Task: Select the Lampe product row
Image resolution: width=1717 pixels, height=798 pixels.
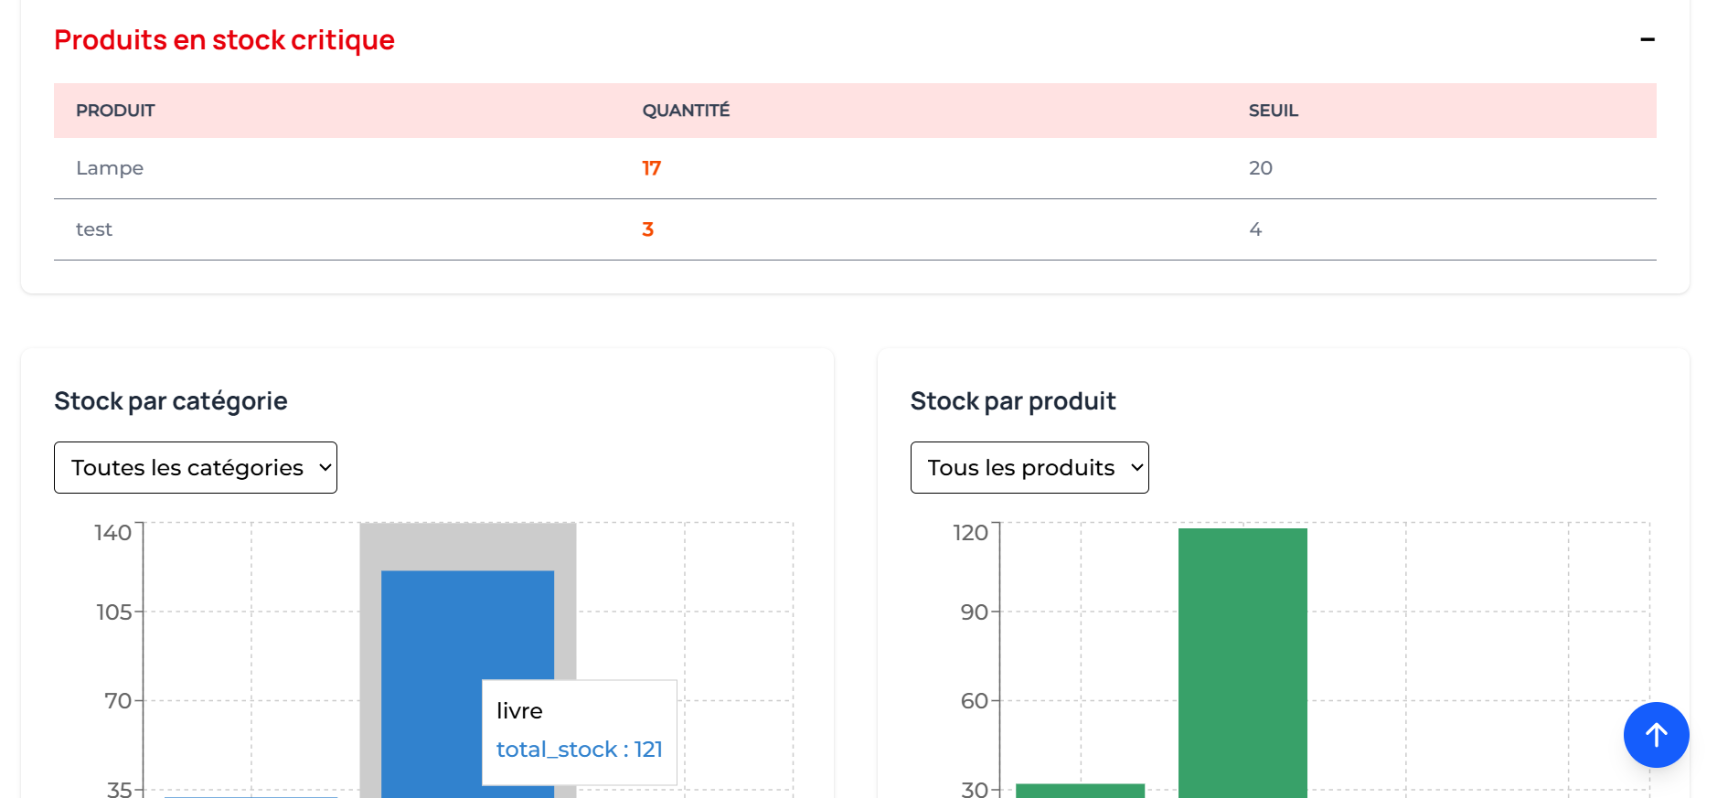Action: tap(855, 168)
